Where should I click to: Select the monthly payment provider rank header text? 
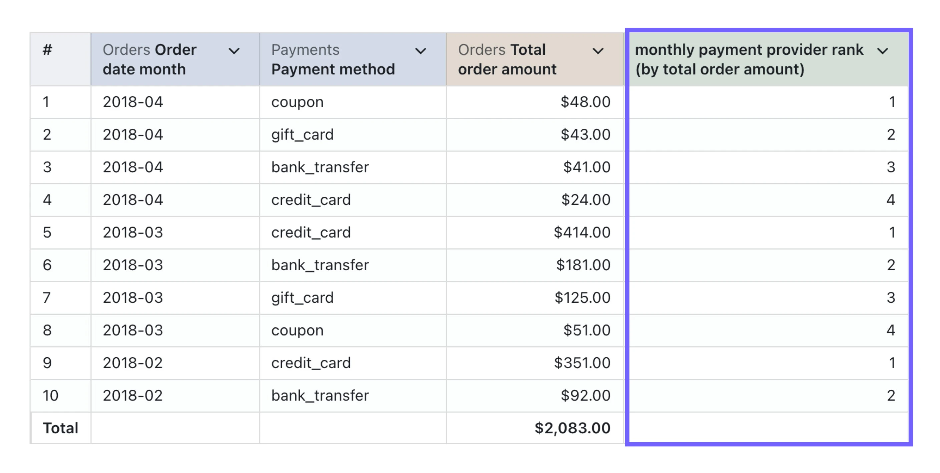(x=749, y=59)
